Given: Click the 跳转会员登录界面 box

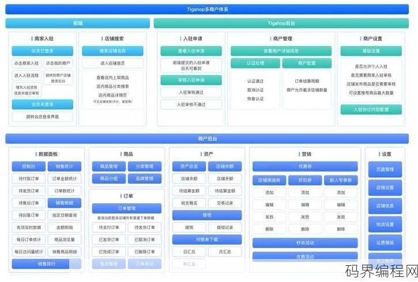Looking at the screenshot, I should tap(43, 116).
